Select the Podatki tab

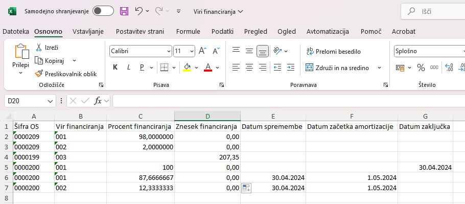pyautogui.click(x=222, y=31)
